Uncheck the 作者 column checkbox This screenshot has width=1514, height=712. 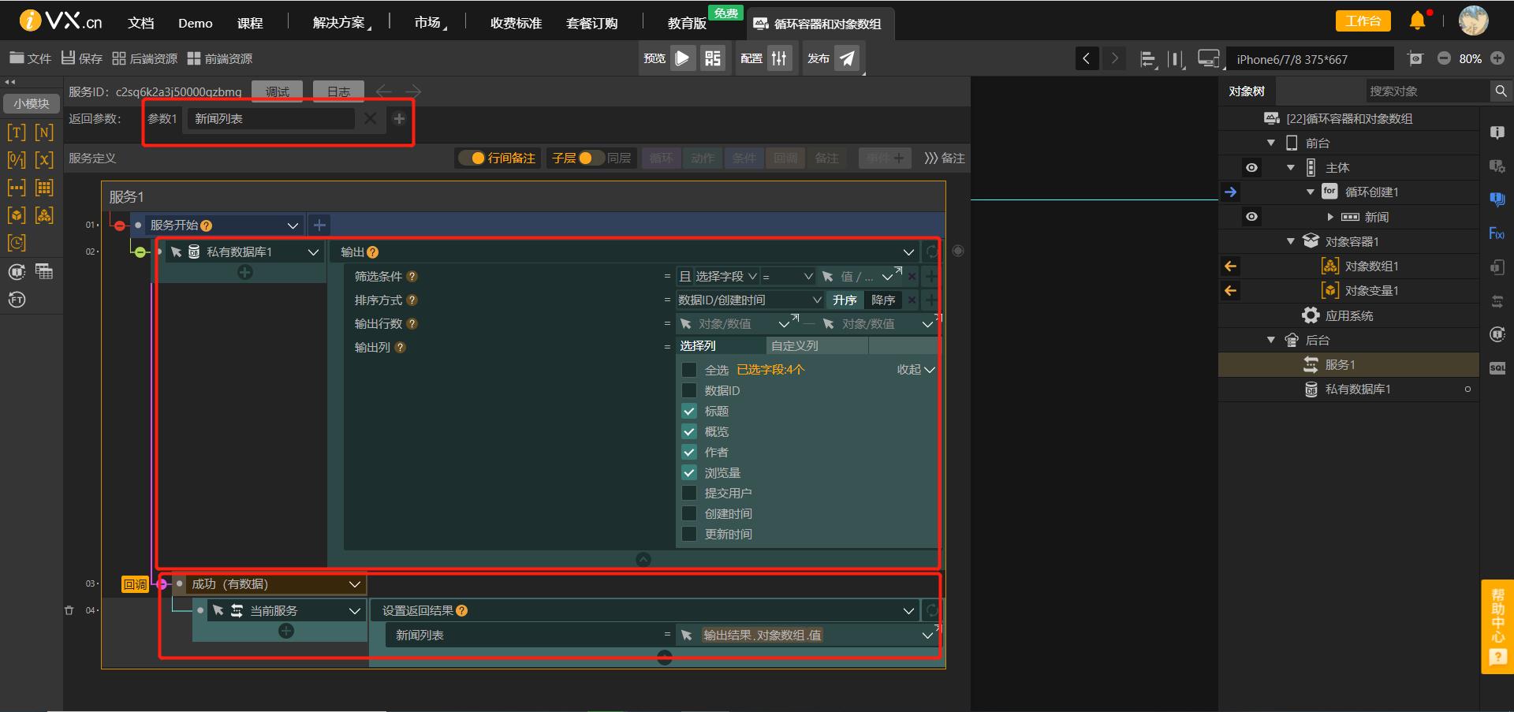pyautogui.click(x=689, y=452)
